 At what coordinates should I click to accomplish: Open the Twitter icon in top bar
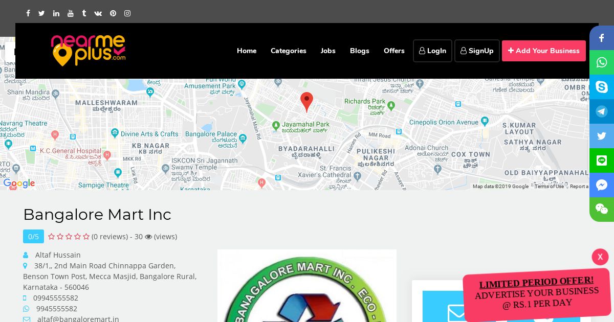41,13
